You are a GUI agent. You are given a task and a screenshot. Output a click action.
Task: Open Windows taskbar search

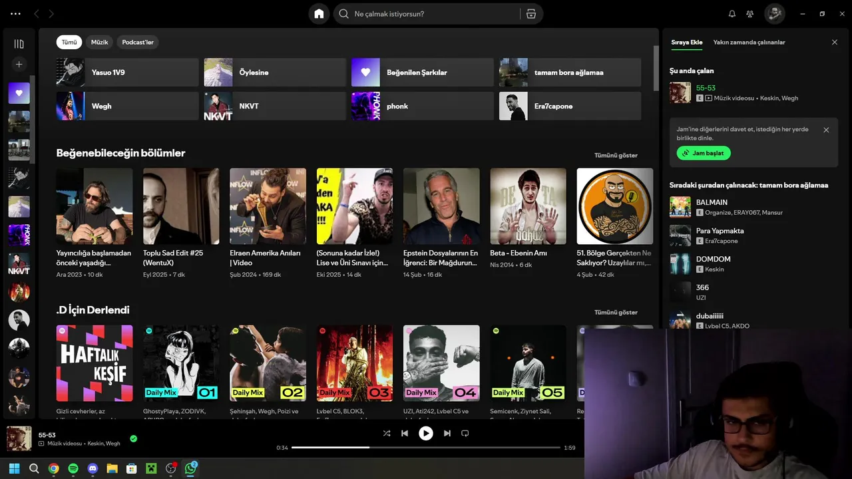34,468
